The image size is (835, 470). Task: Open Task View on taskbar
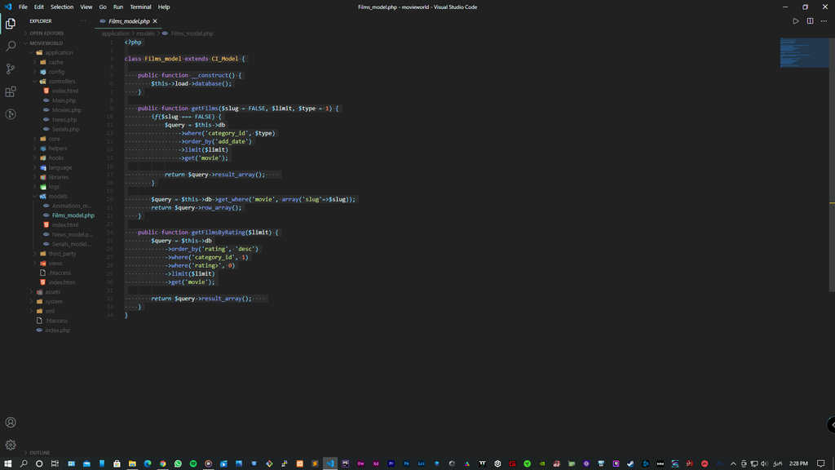pyautogui.click(x=55, y=463)
